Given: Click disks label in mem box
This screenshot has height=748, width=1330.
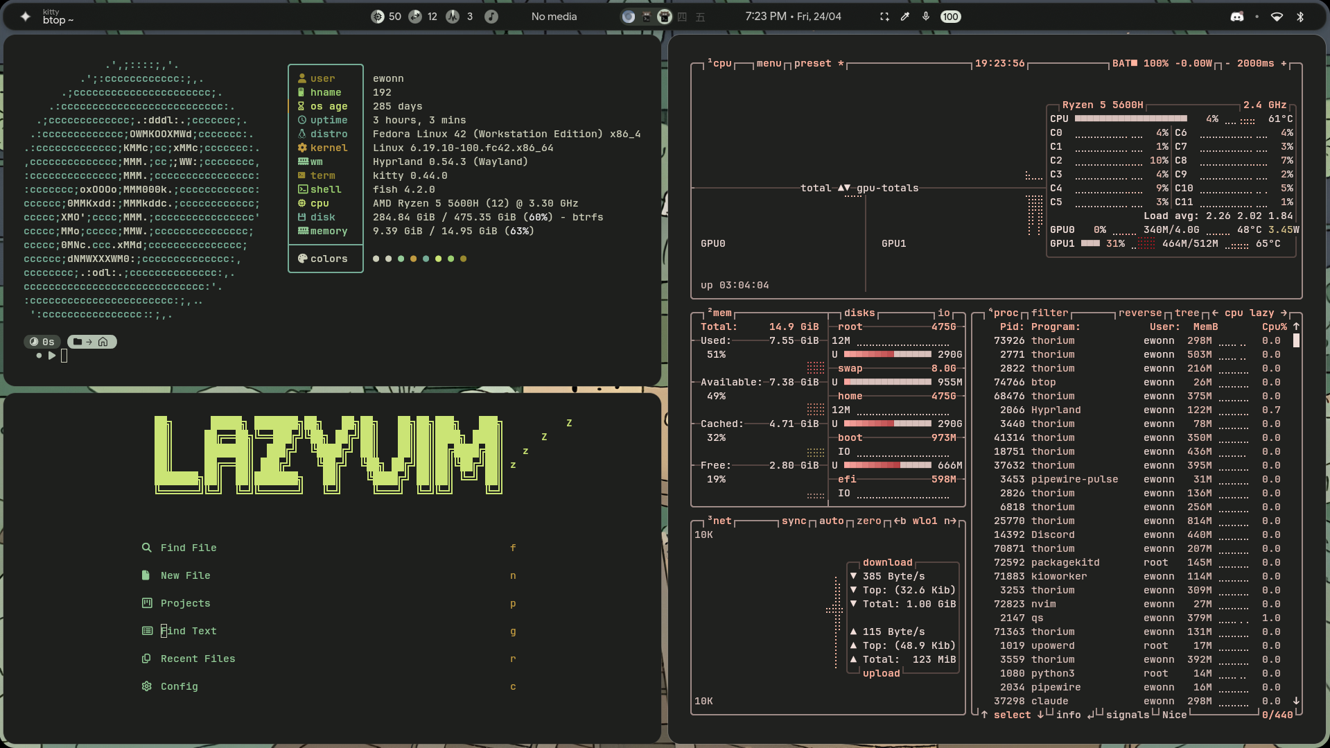Looking at the screenshot, I should point(859,313).
